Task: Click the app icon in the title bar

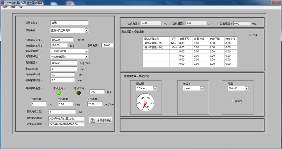Action: click(x=3, y=2)
